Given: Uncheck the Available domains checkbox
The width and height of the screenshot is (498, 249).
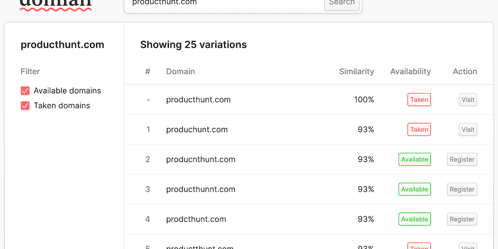Looking at the screenshot, I should (x=25, y=91).
